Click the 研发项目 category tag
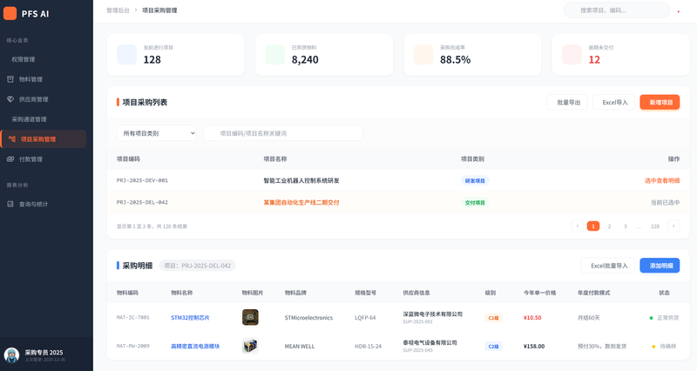 (475, 181)
